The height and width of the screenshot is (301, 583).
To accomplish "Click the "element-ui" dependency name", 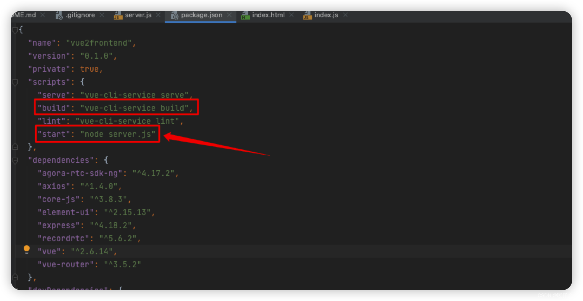I will (65, 212).
